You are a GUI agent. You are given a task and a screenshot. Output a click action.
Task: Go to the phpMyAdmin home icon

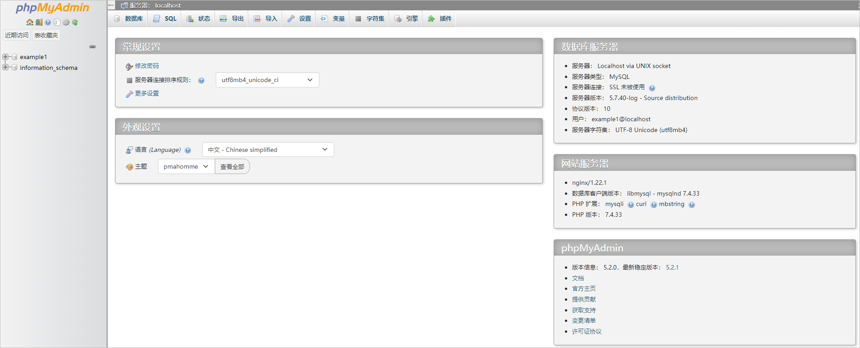pyautogui.click(x=30, y=22)
